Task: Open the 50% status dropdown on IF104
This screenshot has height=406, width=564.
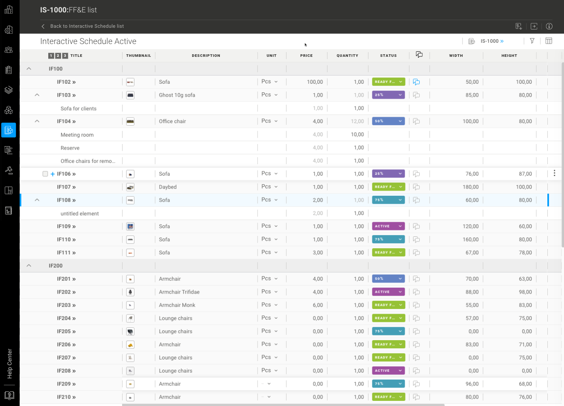Action: click(x=388, y=121)
